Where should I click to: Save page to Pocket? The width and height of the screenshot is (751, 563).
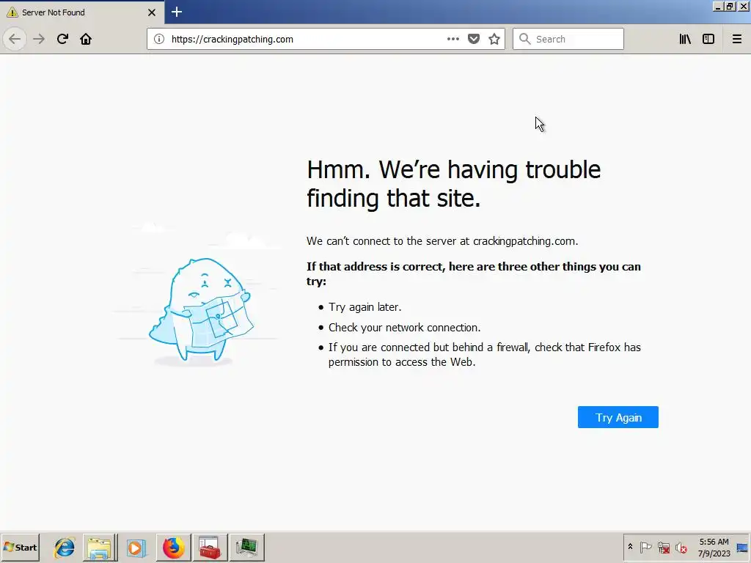point(474,39)
